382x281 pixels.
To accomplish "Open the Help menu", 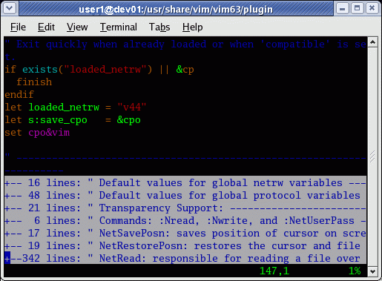I will coord(192,27).
